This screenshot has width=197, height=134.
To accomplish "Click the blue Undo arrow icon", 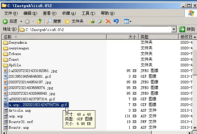I will pyautogui.click(x=116, y=21).
